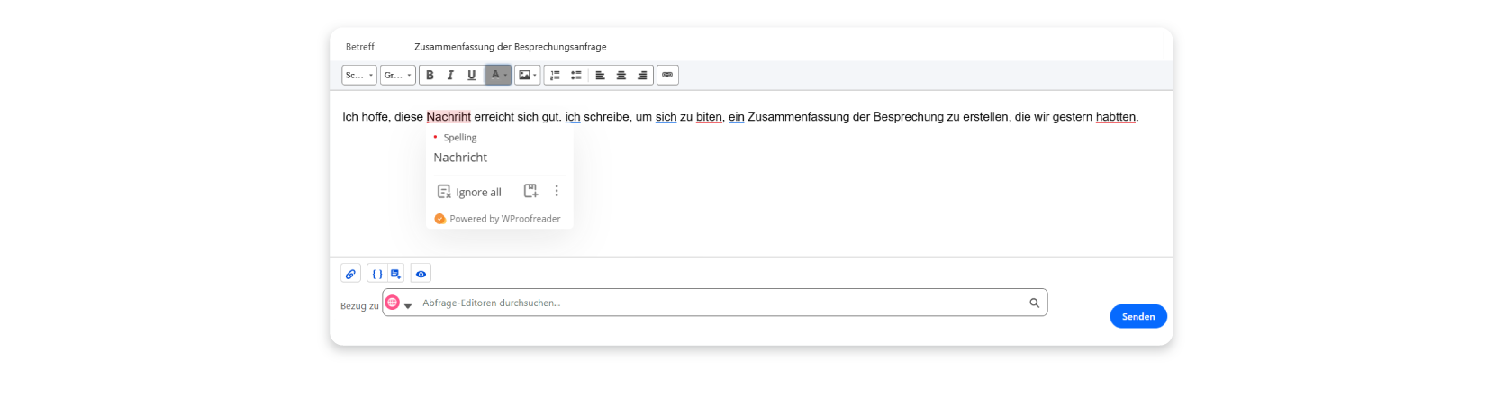Insert a placeholder with the curly braces icon
Screen dimensions: 1486x398
coord(377,274)
